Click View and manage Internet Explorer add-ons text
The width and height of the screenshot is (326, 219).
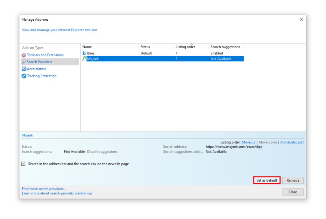60,30
